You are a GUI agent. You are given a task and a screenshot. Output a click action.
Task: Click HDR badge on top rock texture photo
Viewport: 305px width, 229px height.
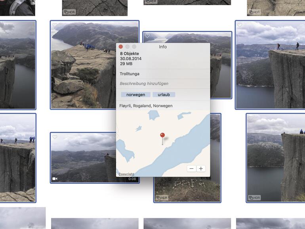point(69,12)
